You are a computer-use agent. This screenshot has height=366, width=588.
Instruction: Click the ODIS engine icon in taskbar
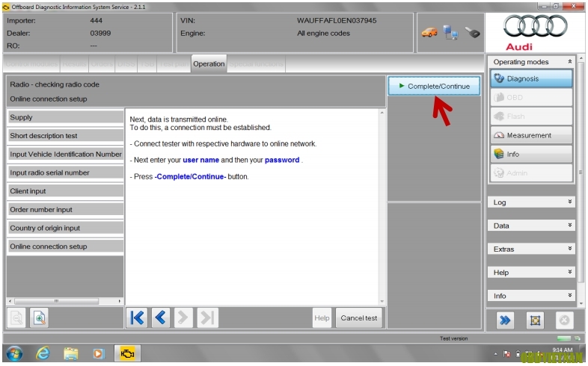tap(127, 353)
